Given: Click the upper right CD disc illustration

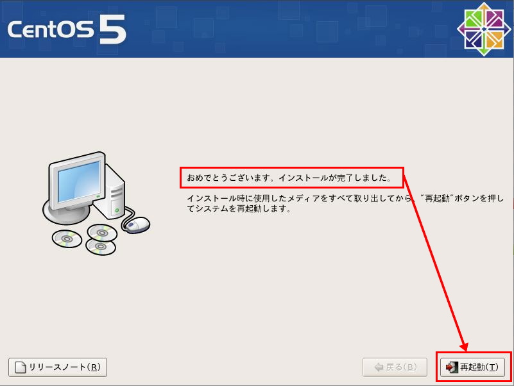Looking at the screenshot, I should click(102, 233).
